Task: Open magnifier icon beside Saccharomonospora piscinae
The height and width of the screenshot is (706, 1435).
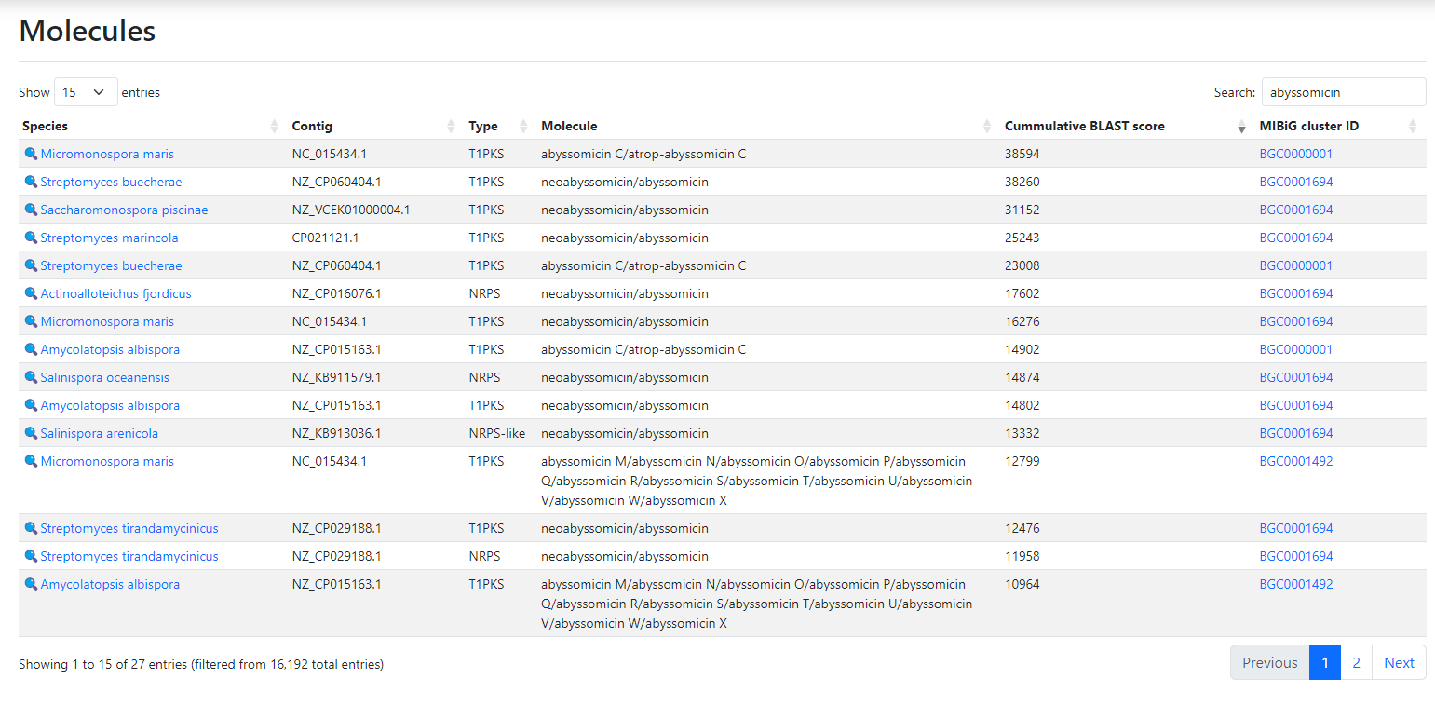Action: coord(31,210)
